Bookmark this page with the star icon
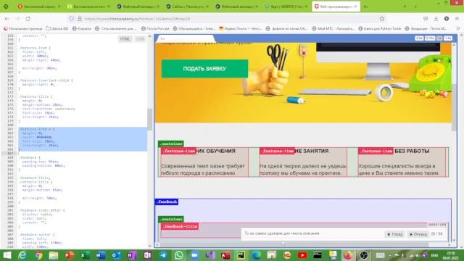The height and width of the screenshot is (261, 464). (x=382, y=19)
